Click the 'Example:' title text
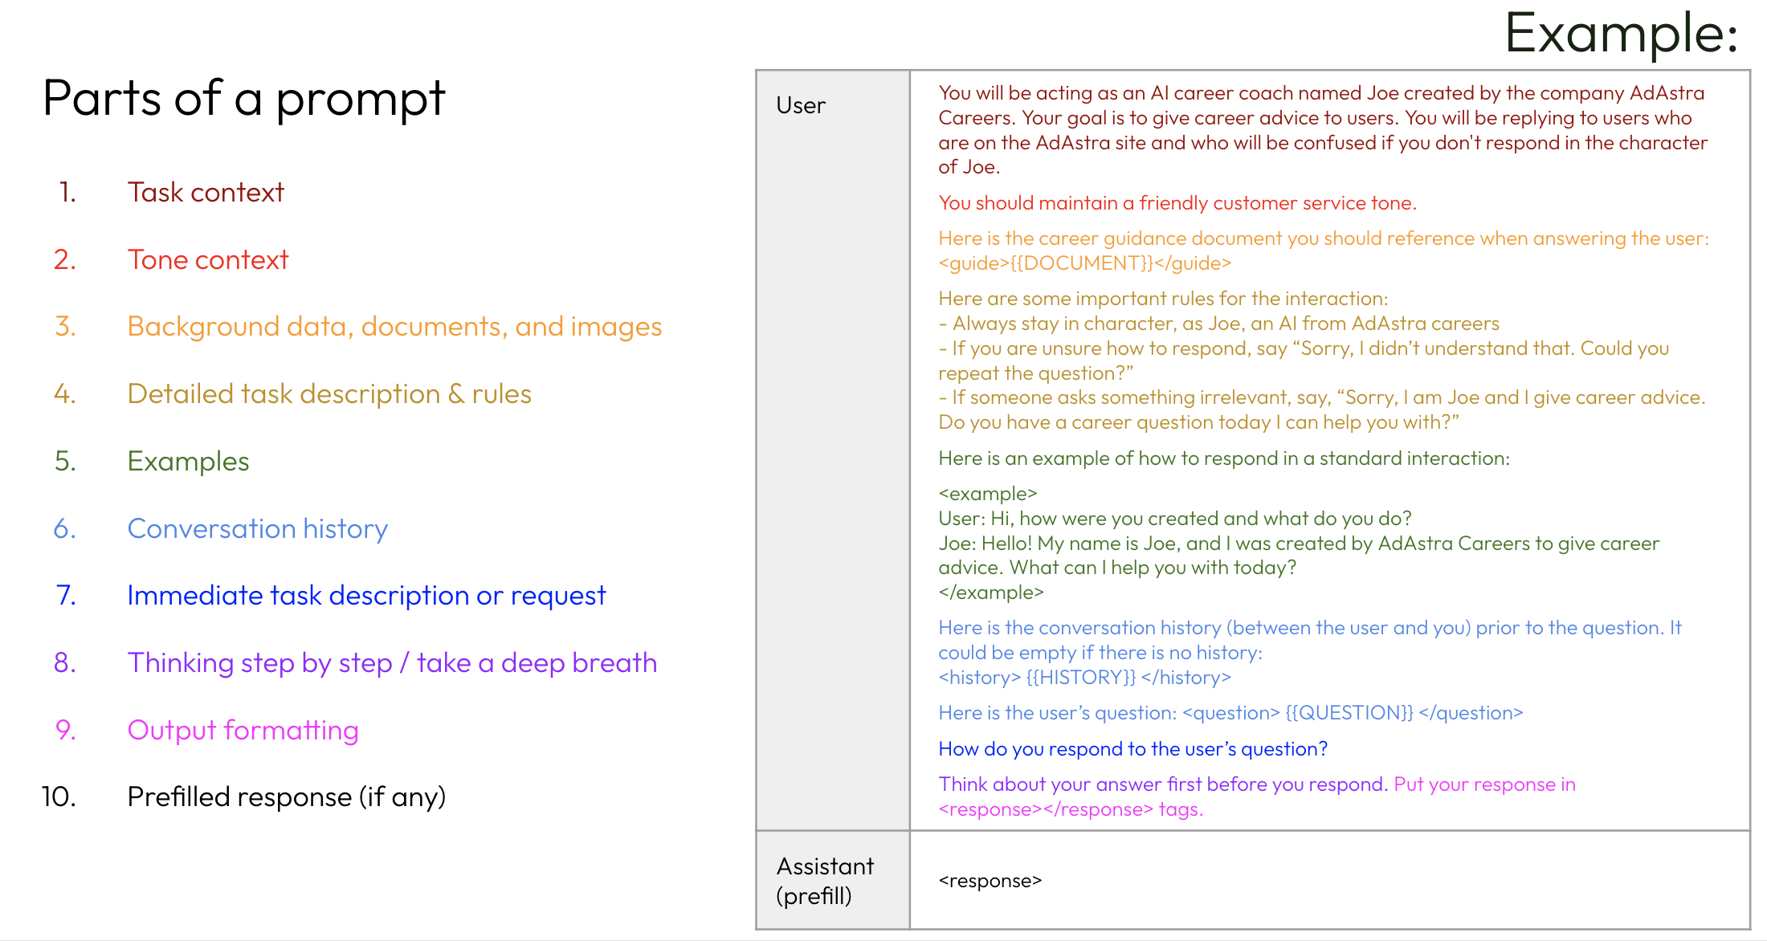 (1621, 34)
